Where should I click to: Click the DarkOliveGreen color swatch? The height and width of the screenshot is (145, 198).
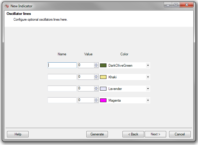pos(103,66)
